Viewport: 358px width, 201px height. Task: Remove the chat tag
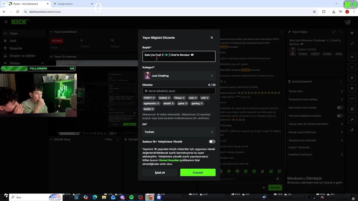tap(196, 98)
